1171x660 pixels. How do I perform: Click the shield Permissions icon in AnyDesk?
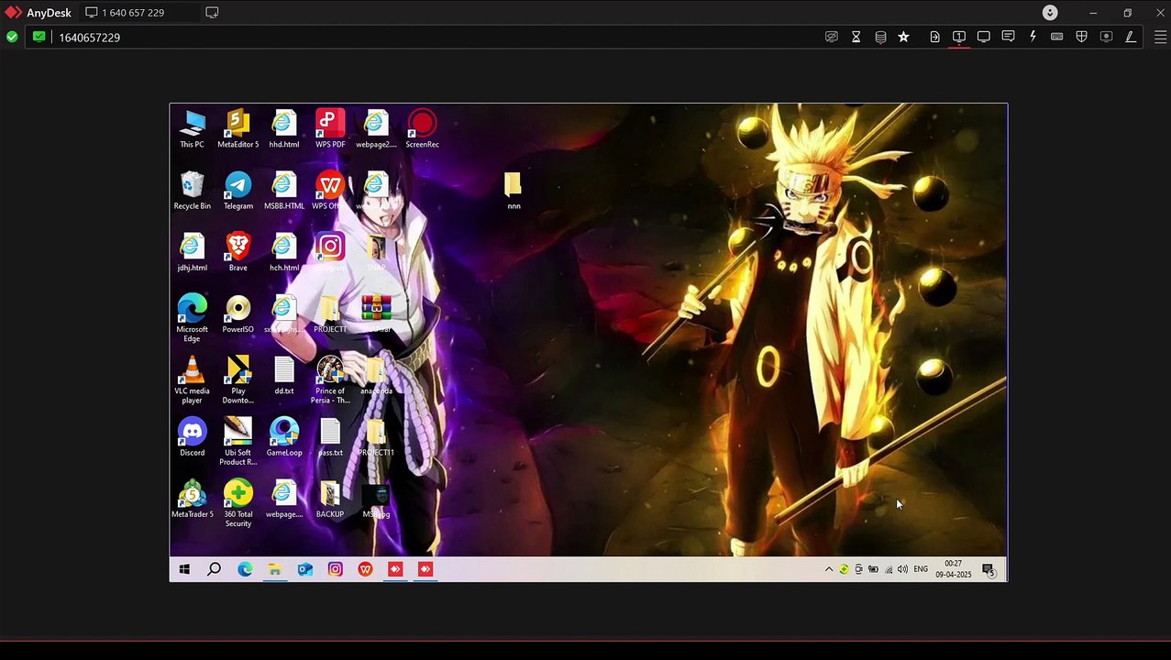pos(1081,37)
